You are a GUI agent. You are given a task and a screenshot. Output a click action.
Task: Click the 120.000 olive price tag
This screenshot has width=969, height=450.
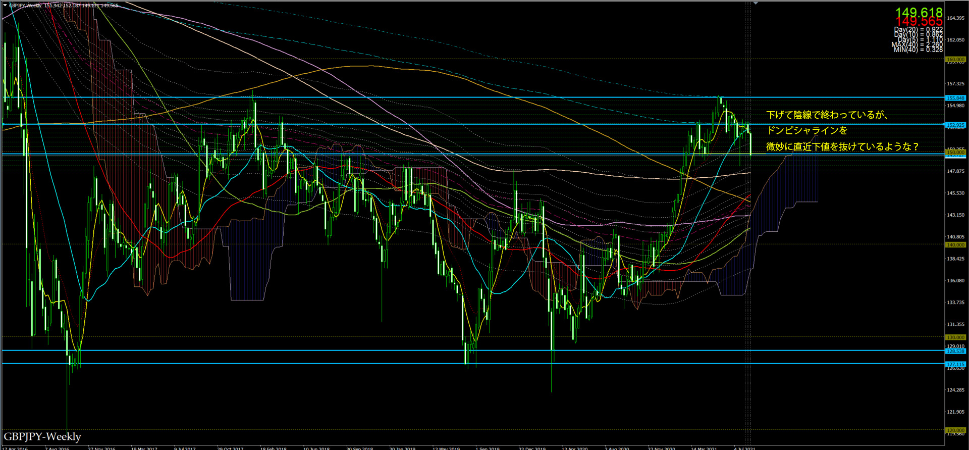point(955,430)
